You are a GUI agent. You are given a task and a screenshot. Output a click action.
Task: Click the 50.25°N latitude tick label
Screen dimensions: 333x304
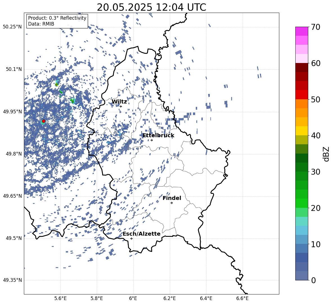pyautogui.click(x=12, y=27)
